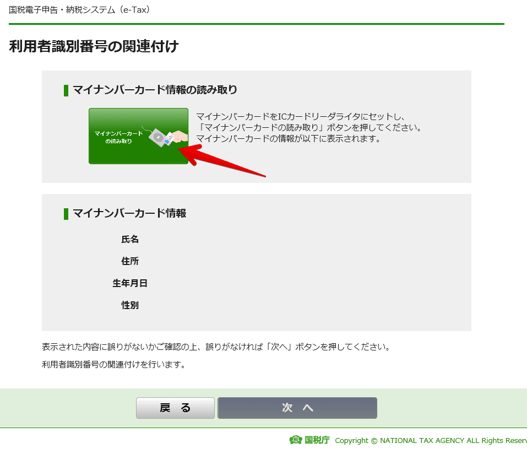Click the マイナンバーカード情報 section panel
527x454 pixels.
click(256, 262)
